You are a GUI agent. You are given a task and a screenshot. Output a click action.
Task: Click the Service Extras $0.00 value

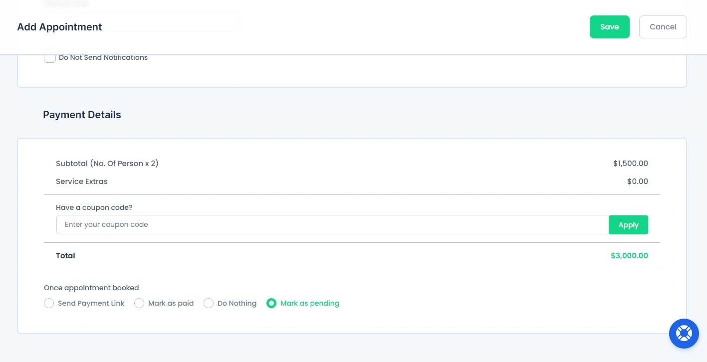(638, 181)
